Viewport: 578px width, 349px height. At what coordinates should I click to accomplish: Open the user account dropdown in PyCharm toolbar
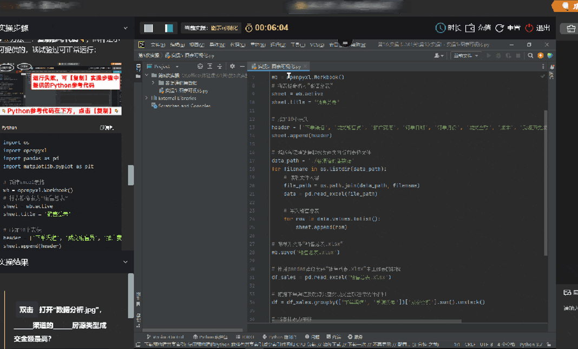click(439, 56)
